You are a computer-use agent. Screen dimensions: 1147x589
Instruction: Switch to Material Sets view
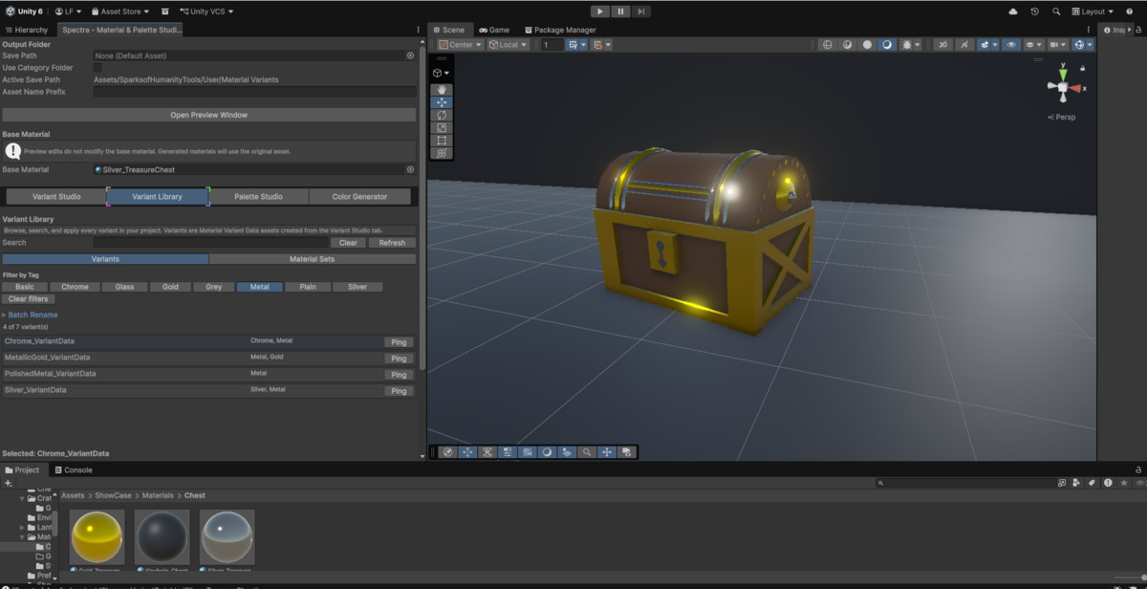(x=313, y=259)
